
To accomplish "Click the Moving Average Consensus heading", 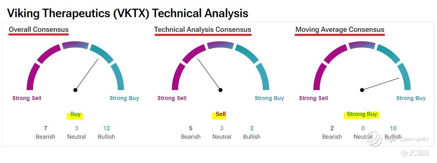I will pyautogui.click(x=340, y=29).
